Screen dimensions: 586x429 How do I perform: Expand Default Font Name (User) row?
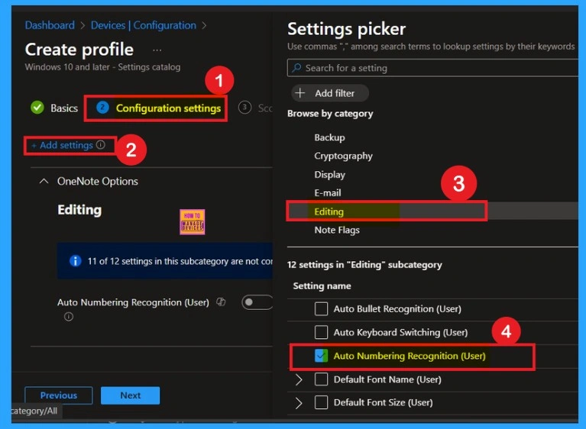(x=299, y=379)
